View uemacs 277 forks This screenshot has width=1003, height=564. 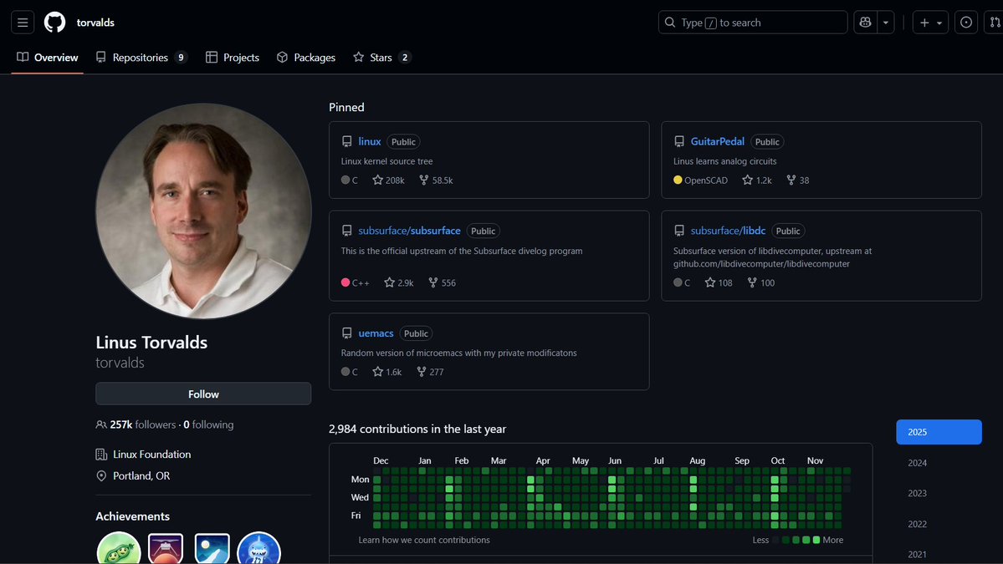coord(430,372)
